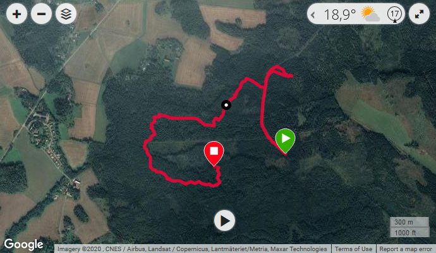436x253 pixels.
Task: Zoom in with the plus button
Action: click(16, 14)
